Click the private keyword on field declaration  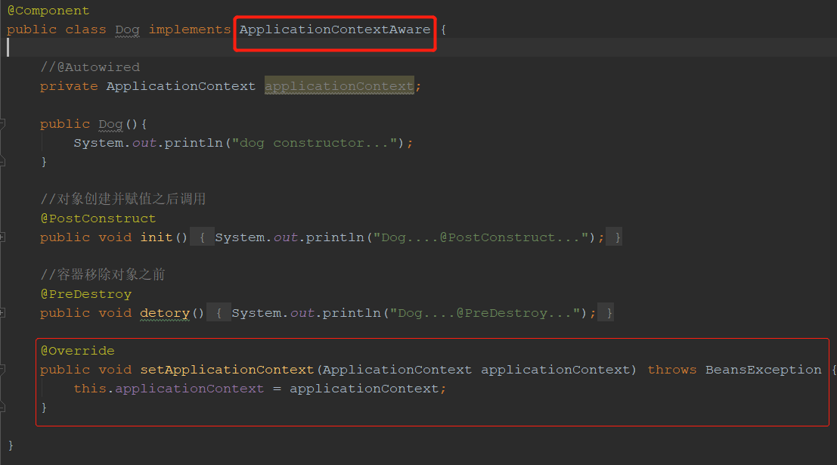click(x=69, y=86)
